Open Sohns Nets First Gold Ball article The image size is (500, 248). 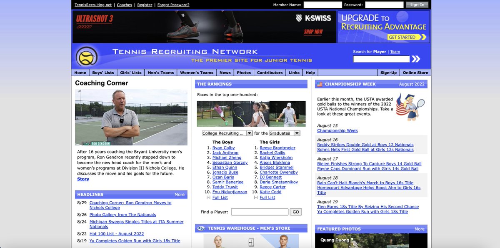point(365,150)
